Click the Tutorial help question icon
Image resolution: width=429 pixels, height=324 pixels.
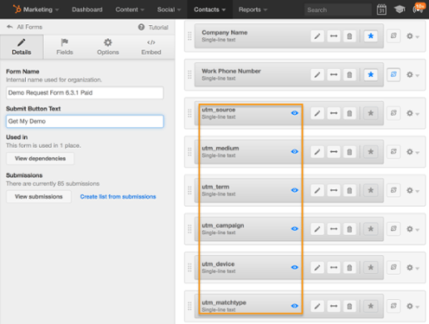pos(141,27)
